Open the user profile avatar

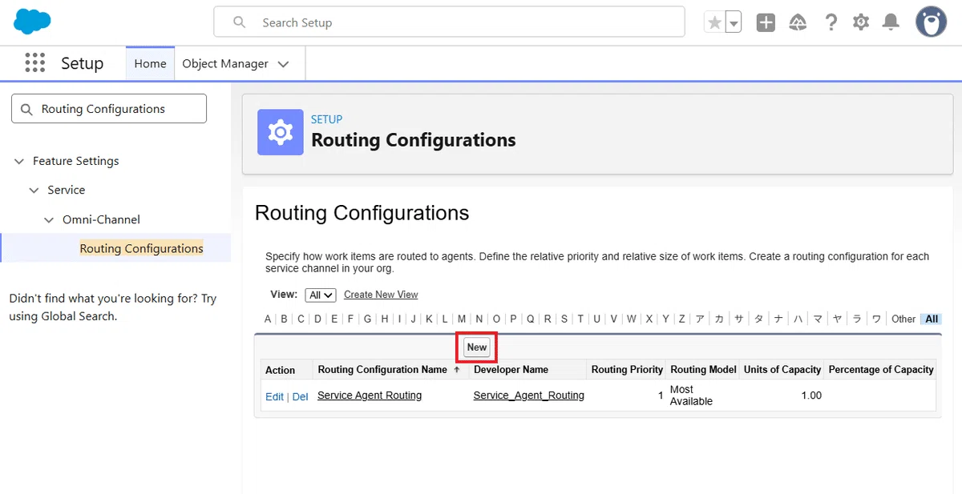pyautogui.click(x=932, y=22)
